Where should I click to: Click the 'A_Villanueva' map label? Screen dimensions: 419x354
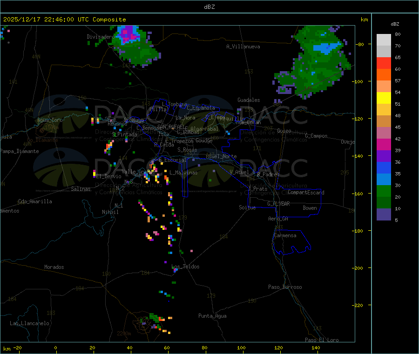click(243, 47)
